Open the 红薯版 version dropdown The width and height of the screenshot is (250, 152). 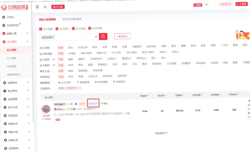pos(207,5)
